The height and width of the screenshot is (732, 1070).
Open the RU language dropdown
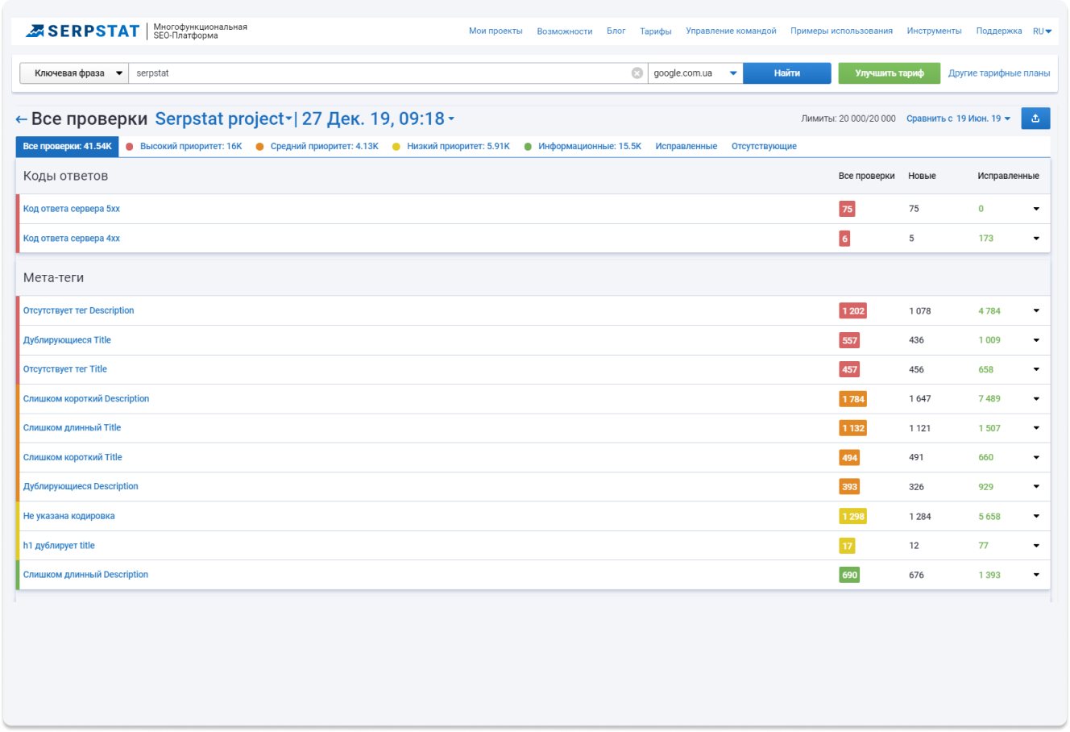pos(1042,31)
